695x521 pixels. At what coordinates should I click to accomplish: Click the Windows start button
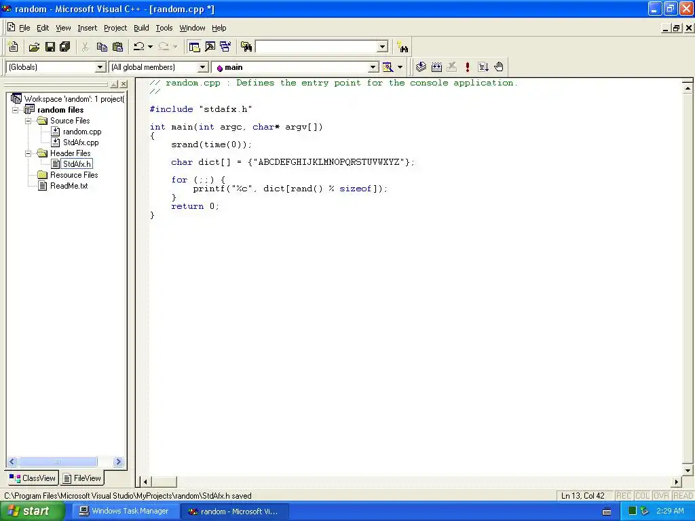coord(31,512)
